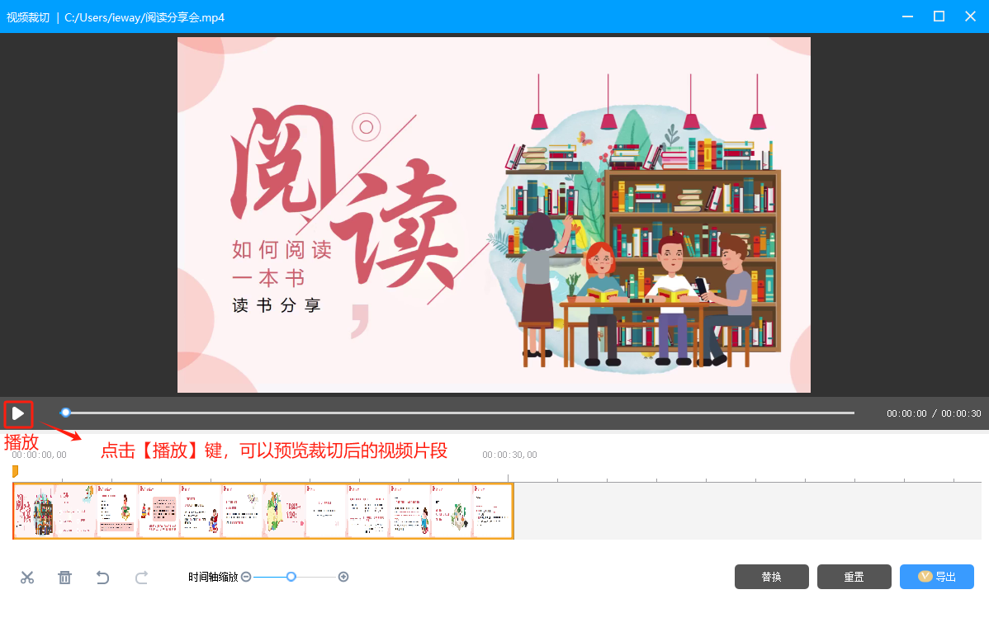Click the blue playback progress handle
The width and height of the screenshot is (989, 618).
click(x=65, y=413)
